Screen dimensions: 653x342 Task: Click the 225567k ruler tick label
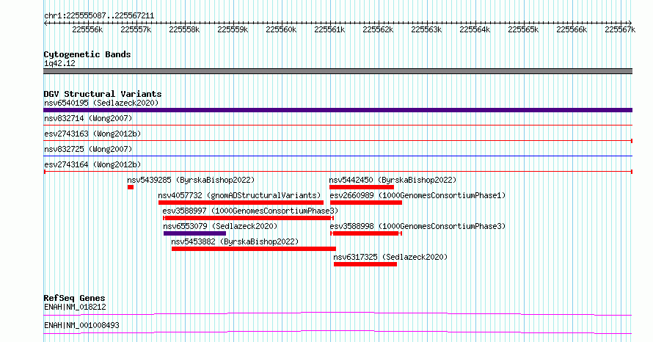pyautogui.click(x=620, y=29)
